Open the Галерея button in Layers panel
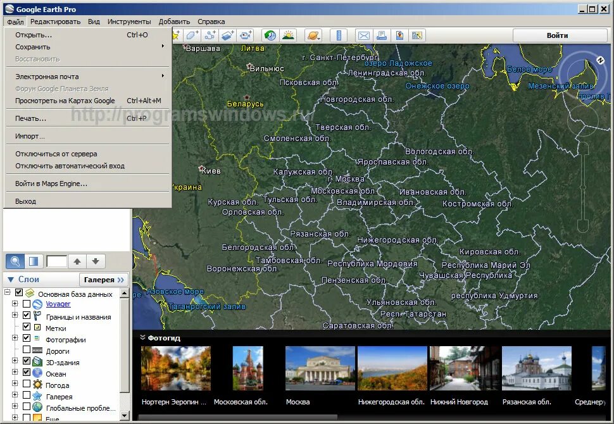 (x=104, y=280)
